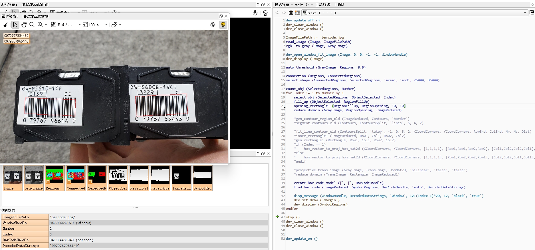The height and width of the screenshot is (250, 535).
Task: Click the 0079767554439 message label in image
Action: (16, 35)
